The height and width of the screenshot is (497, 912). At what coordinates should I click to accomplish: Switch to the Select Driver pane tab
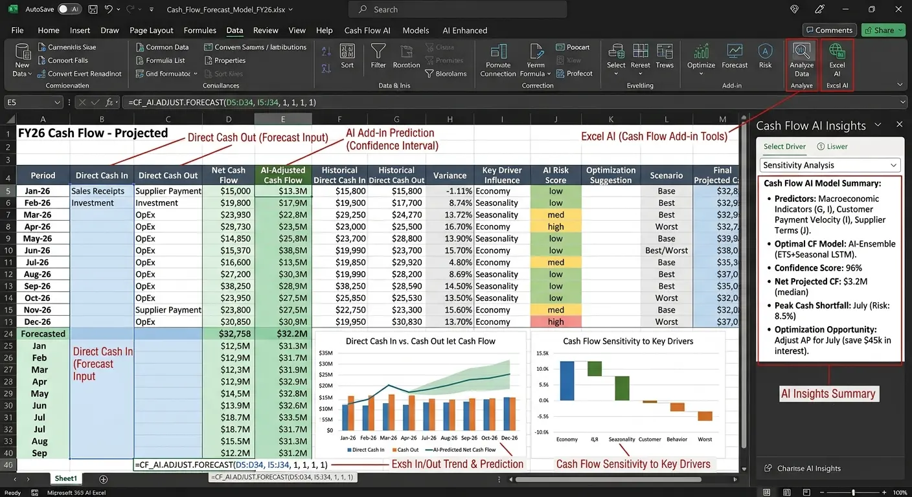coord(784,146)
